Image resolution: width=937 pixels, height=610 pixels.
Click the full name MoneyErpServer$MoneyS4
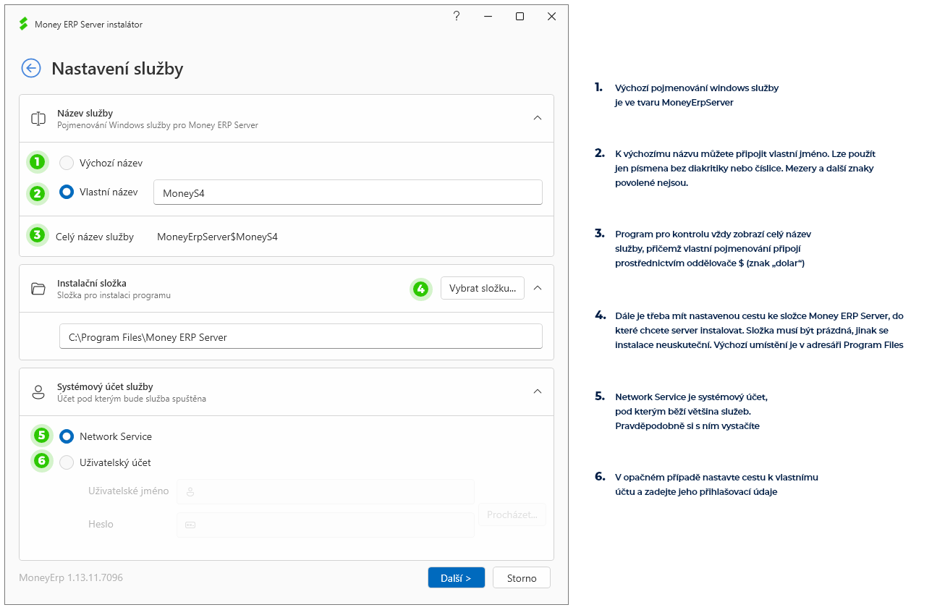[217, 237]
